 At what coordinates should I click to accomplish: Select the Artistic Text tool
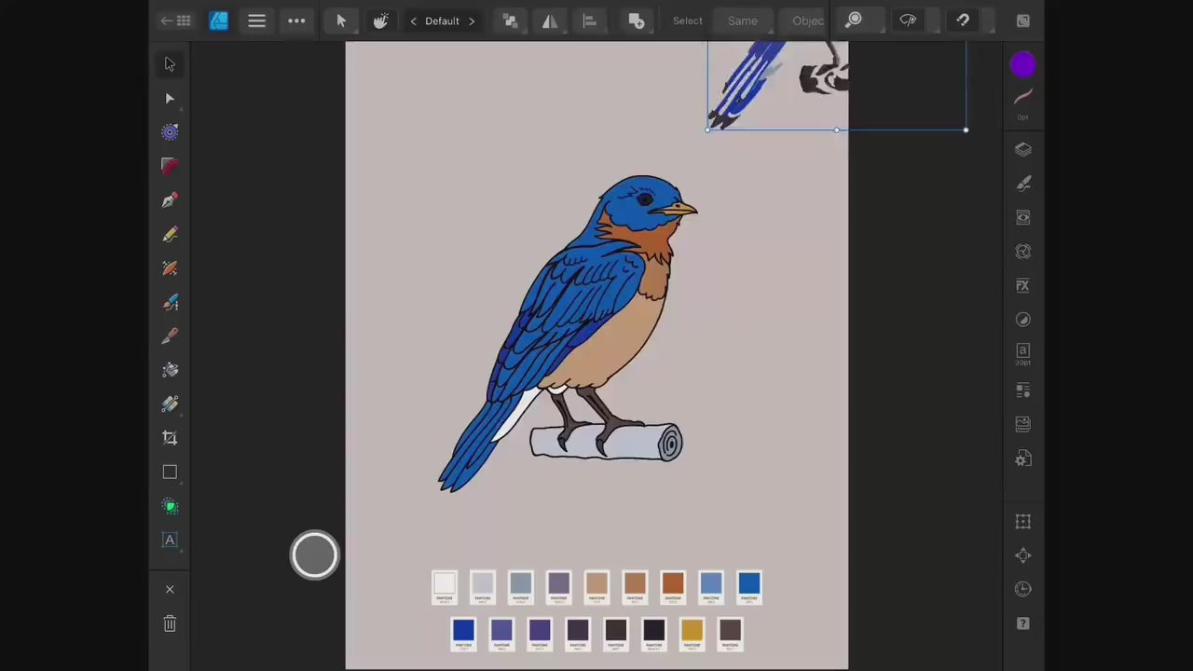point(170,541)
